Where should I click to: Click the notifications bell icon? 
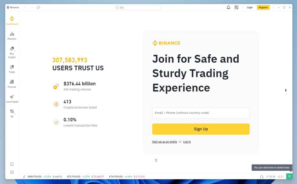[x=228, y=8]
